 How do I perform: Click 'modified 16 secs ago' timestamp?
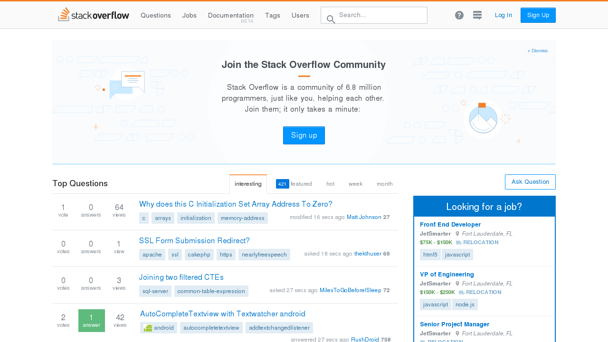317,217
